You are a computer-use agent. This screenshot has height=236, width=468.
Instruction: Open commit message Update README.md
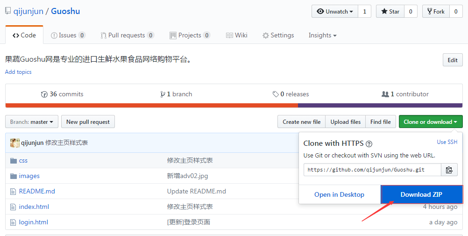click(196, 191)
